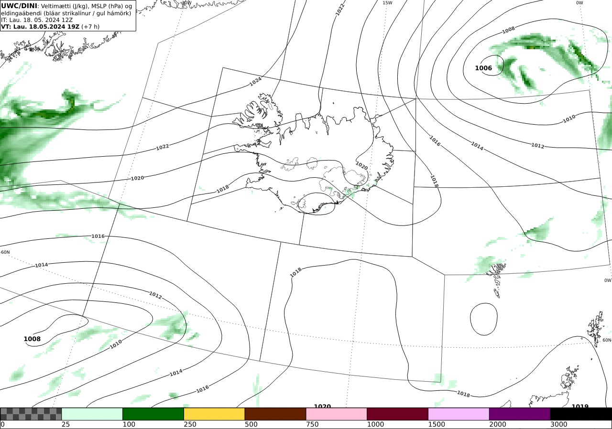Click the '250' legend tick value
This screenshot has height=429, width=612.
pyautogui.click(x=190, y=424)
